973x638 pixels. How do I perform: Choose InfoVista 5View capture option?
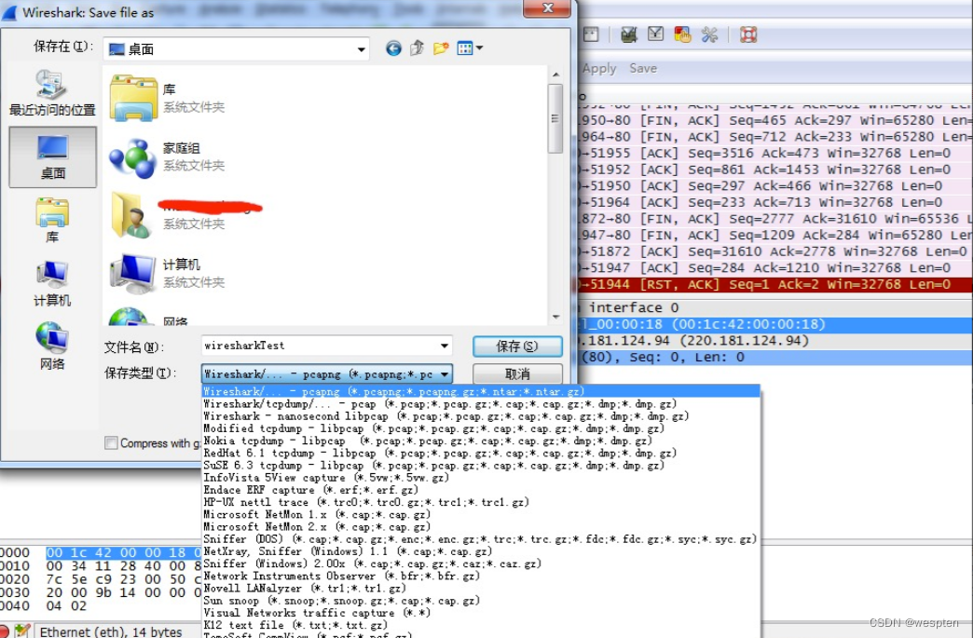[x=481, y=478]
